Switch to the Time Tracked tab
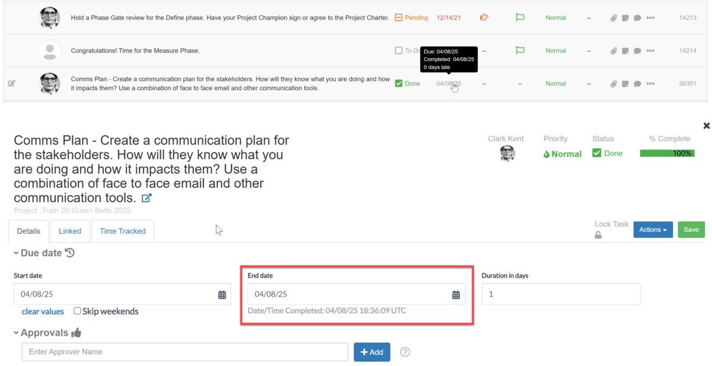 click(x=123, y=231)
